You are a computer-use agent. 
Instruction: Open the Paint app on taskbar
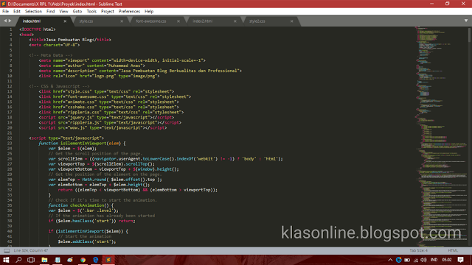click(x=70, y=260)
